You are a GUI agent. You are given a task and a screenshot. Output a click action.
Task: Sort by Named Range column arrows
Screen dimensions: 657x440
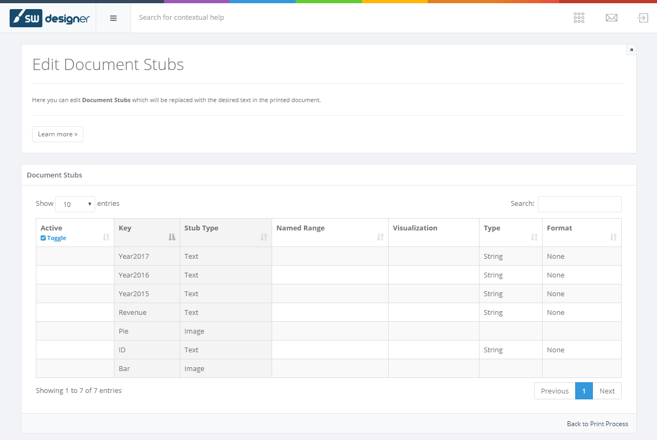[380, 237]
